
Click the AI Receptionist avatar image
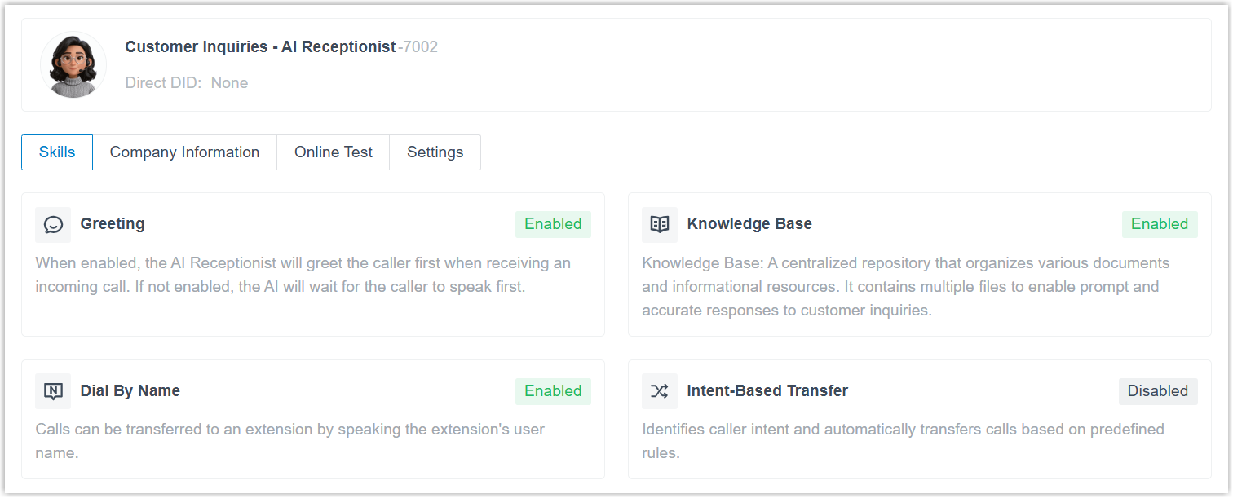pos(73,65)
